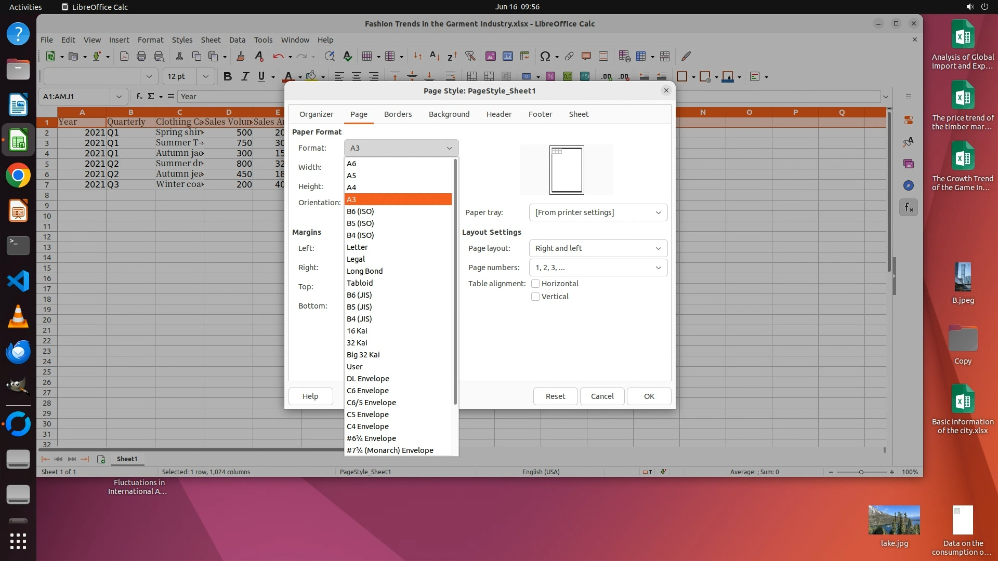Click the Sort Ascending toolbar icon
Image resolution: width=998 pixels, height=561 pixels.
[x=435, y=56]
